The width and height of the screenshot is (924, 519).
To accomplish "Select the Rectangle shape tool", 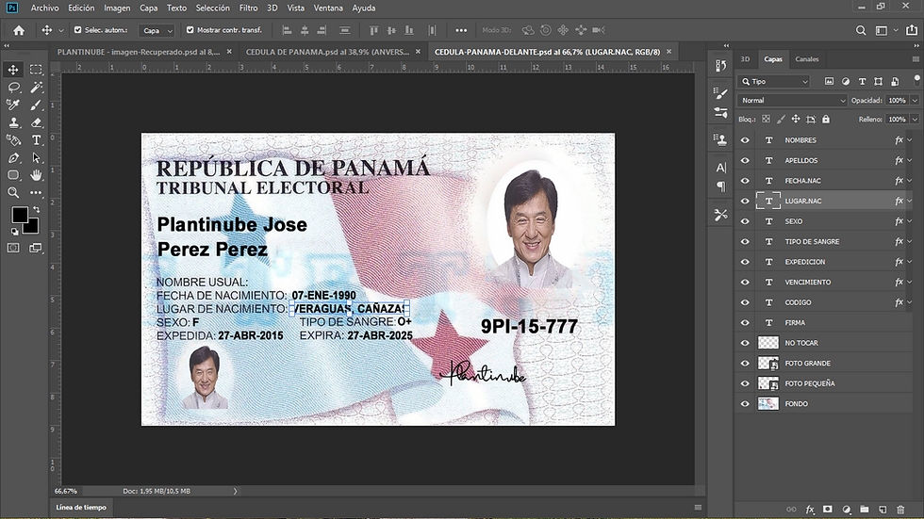I will pos(13,175).
